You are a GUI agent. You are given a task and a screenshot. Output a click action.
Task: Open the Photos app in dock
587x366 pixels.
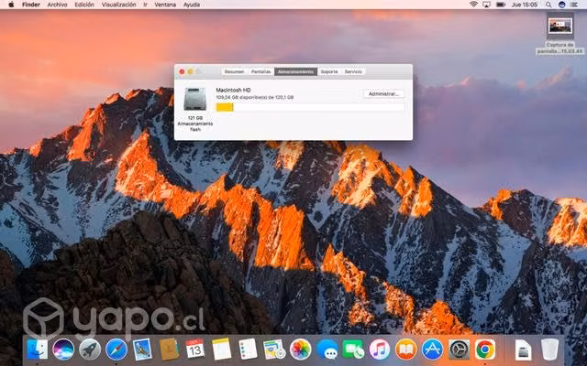(301, 350)
